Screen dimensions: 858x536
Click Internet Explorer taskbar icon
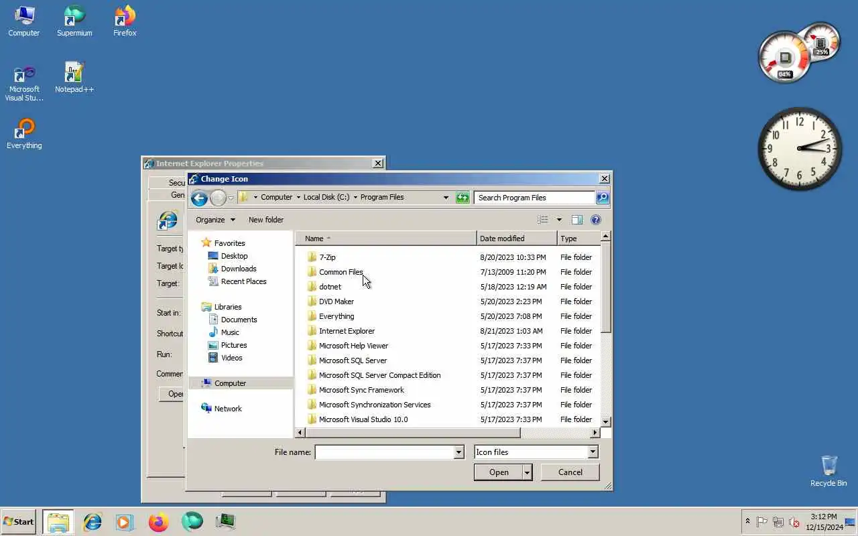click(x=92, y=521)
